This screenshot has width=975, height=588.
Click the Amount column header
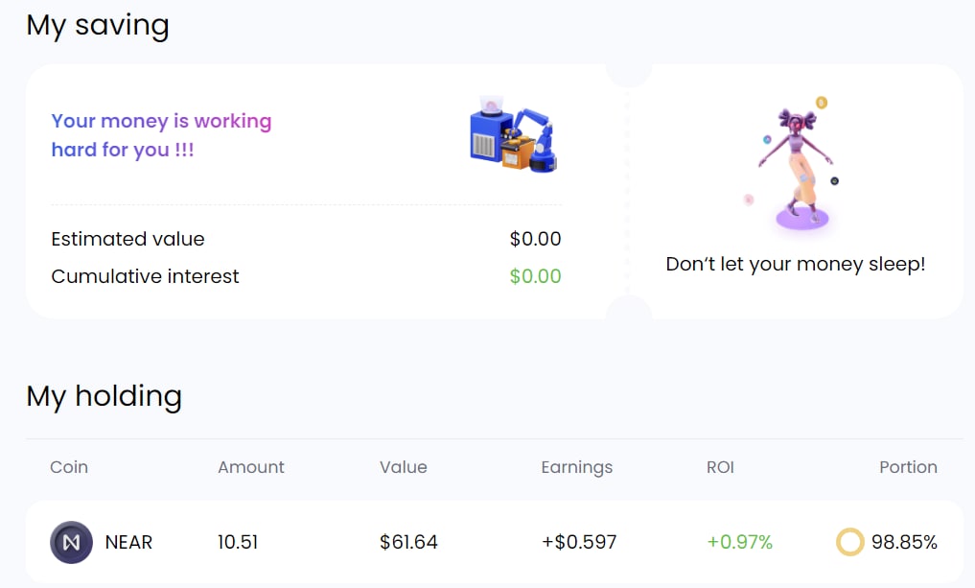click(x=251, y=467)
